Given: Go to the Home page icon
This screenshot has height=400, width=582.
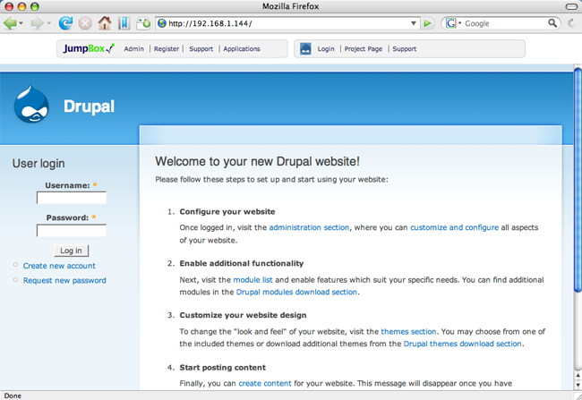Looking at the screenshot, I should [105, 23].
